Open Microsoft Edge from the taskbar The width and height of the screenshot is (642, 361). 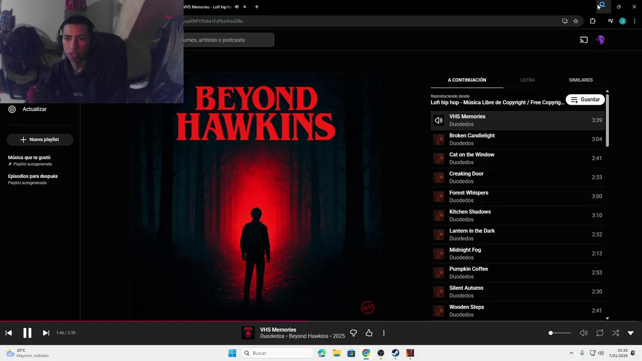click(322, 353)
